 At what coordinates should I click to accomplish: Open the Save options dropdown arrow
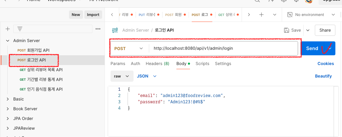(x=308, y=30)
